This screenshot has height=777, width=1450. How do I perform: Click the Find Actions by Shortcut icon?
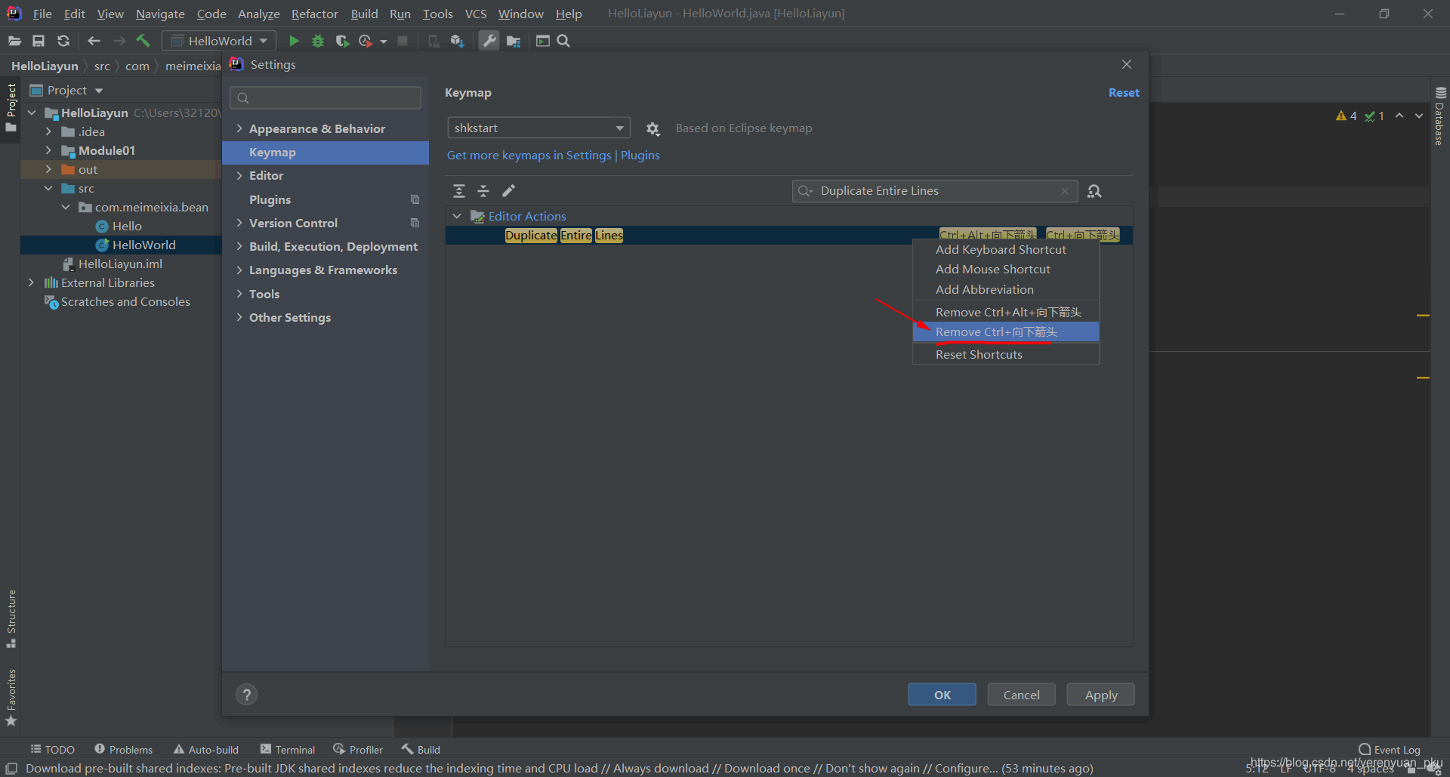(x=1094, y=191)
